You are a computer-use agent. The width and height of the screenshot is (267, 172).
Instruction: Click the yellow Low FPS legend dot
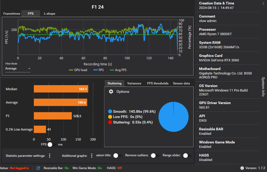pos(110,117)
